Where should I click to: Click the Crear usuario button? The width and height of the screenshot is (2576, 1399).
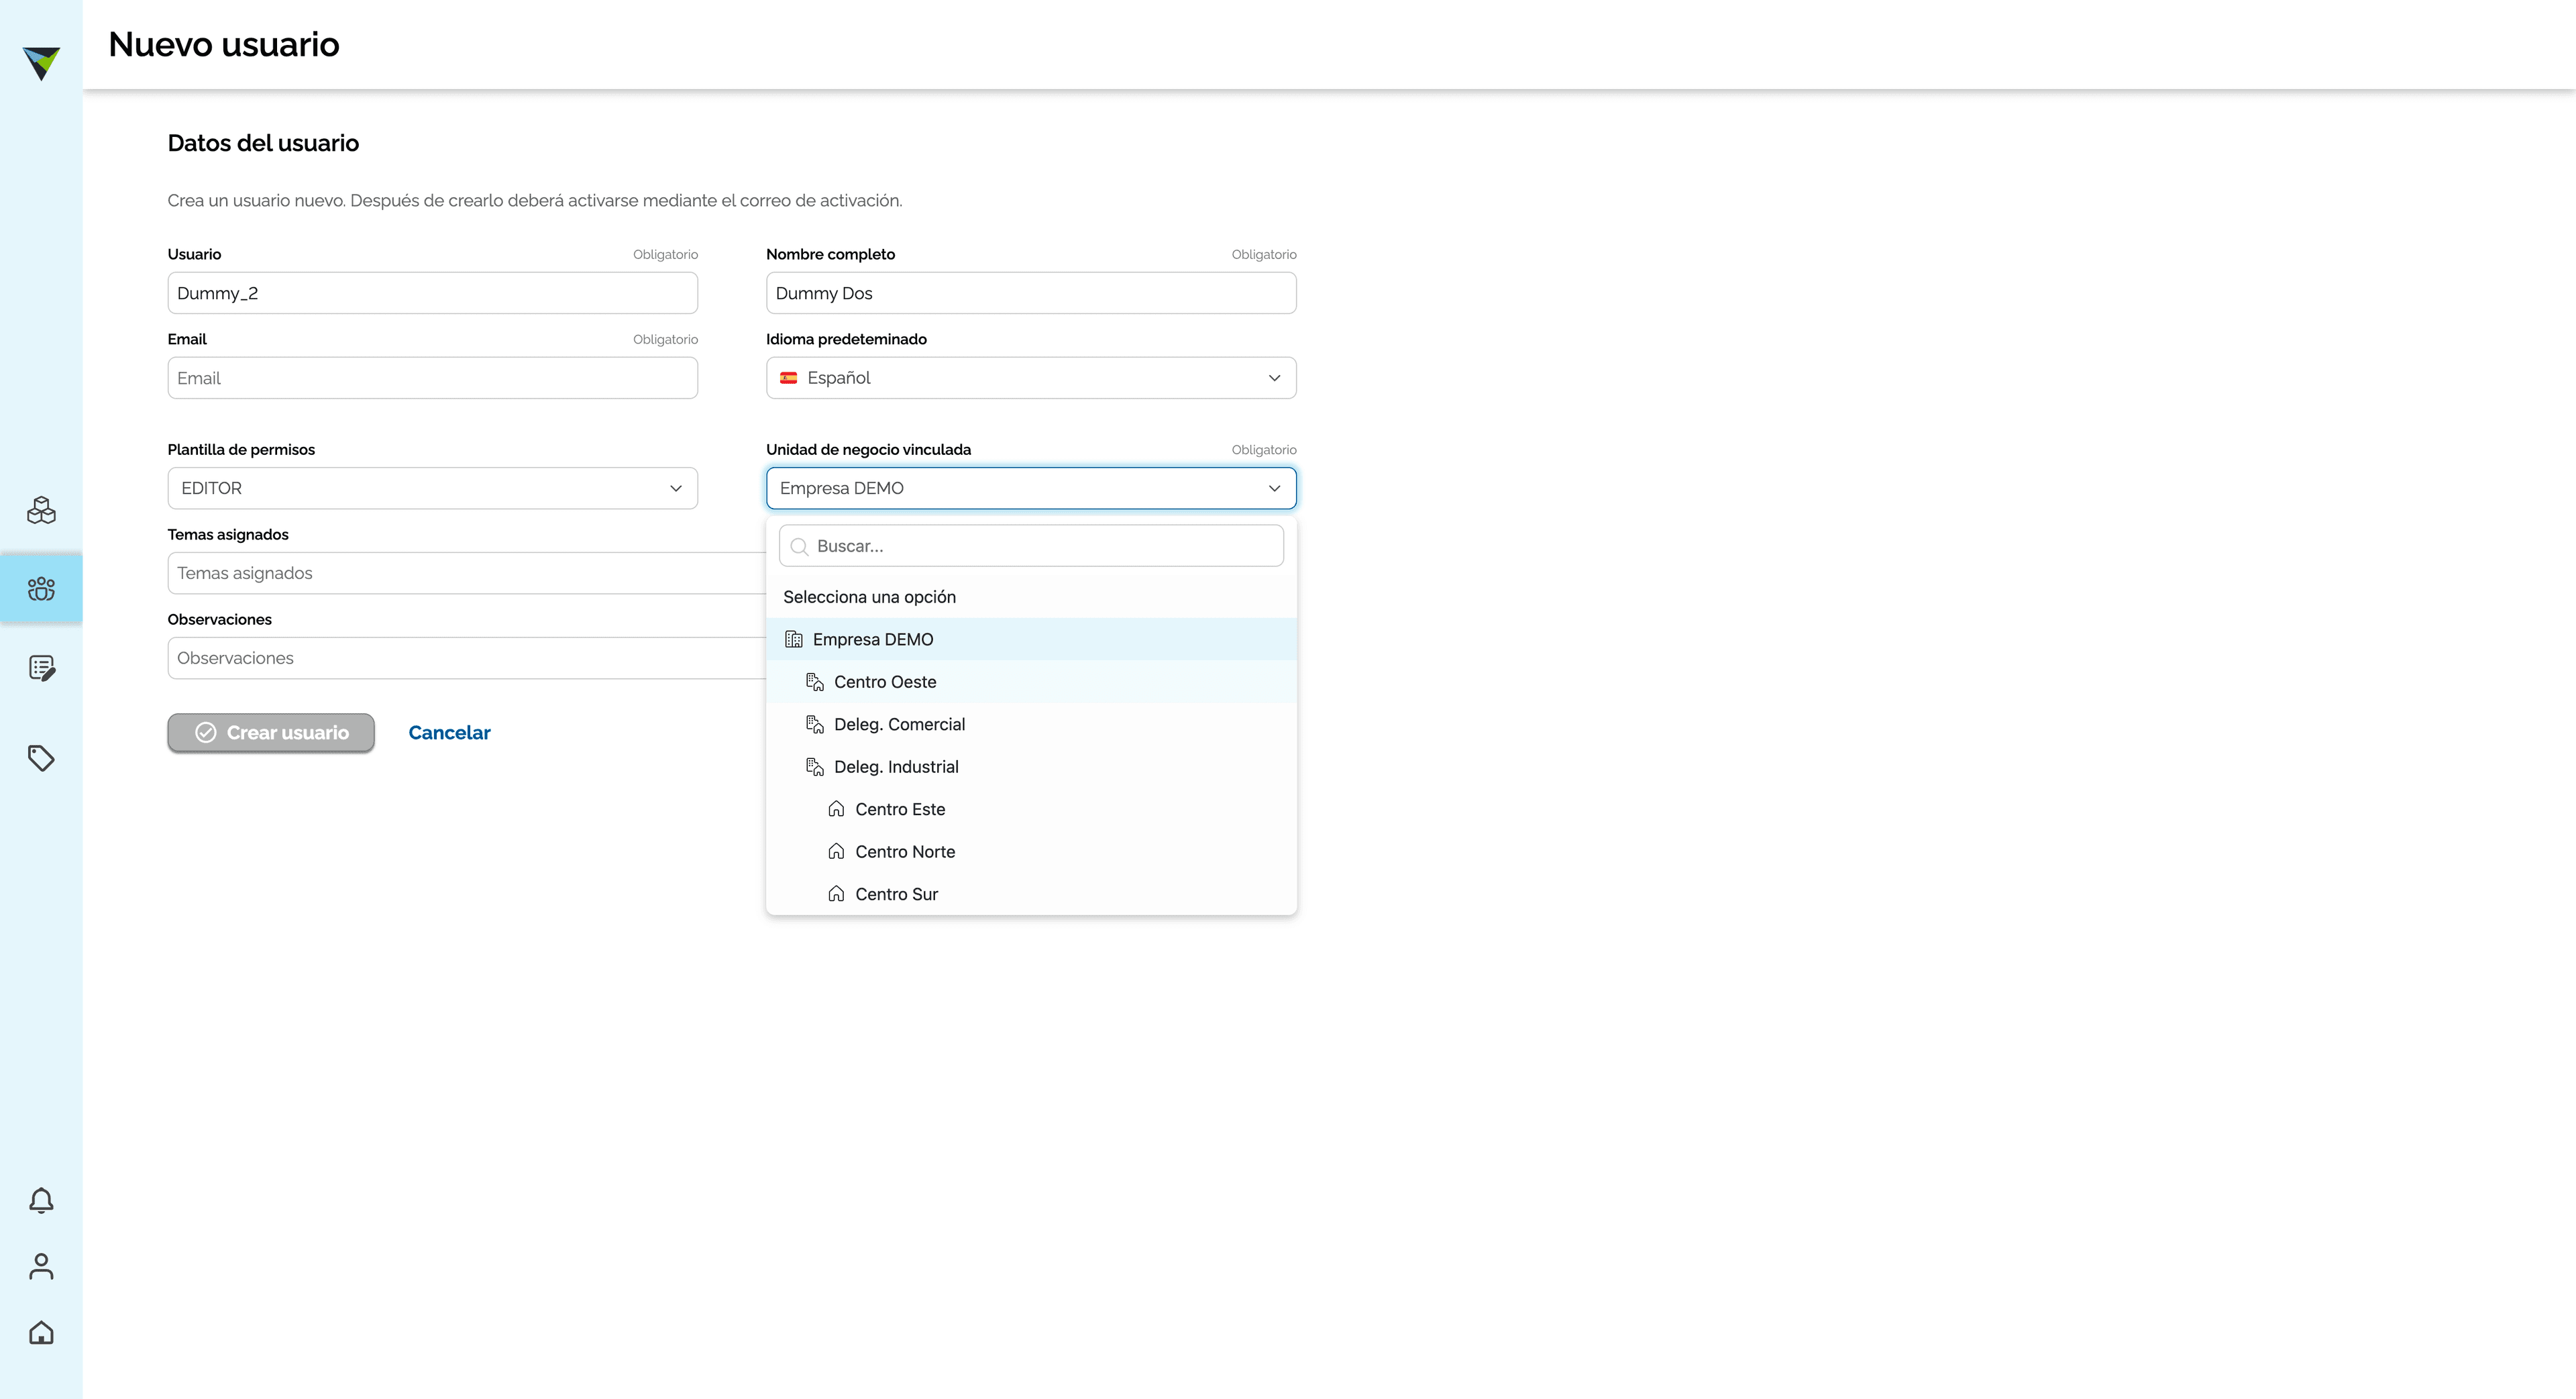[x=271, y=733]
